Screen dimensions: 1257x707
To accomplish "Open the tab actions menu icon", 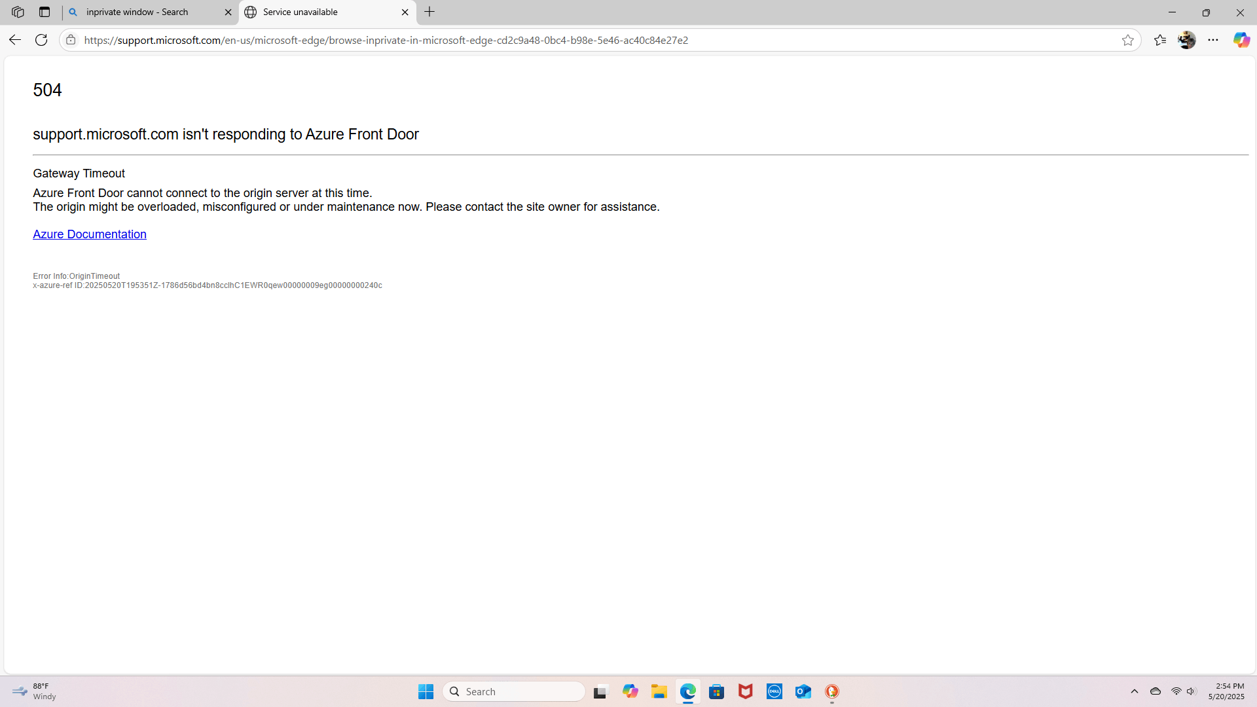I will coord(45,12).
